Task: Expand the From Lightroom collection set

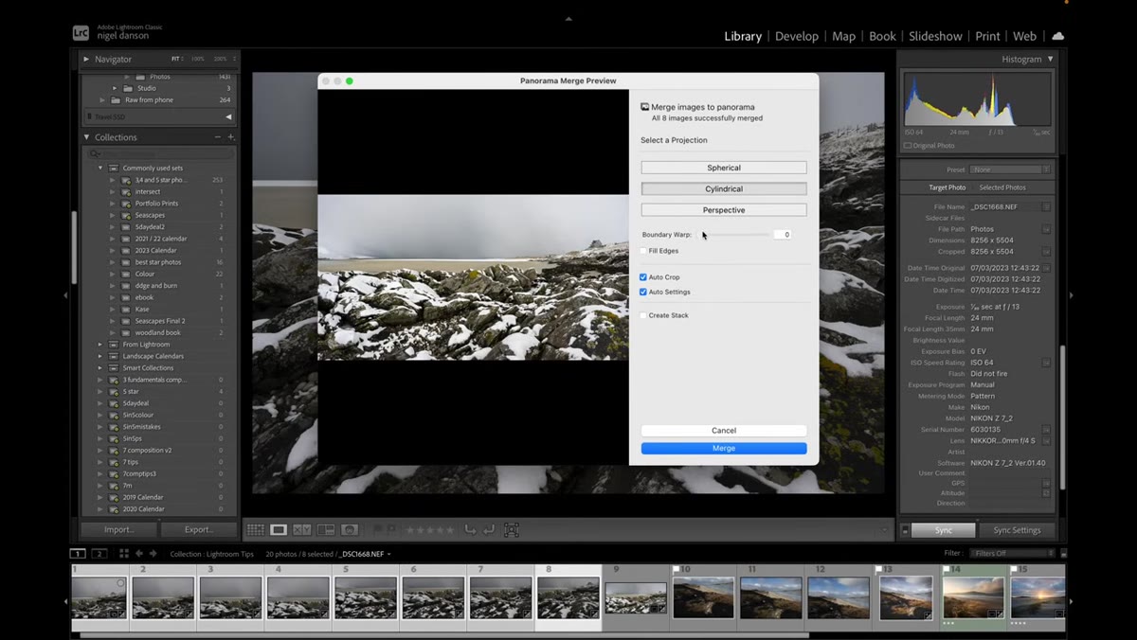Action: 100,345
